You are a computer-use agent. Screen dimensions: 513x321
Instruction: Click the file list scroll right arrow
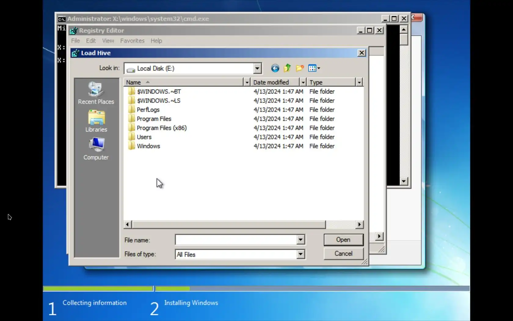359,224
